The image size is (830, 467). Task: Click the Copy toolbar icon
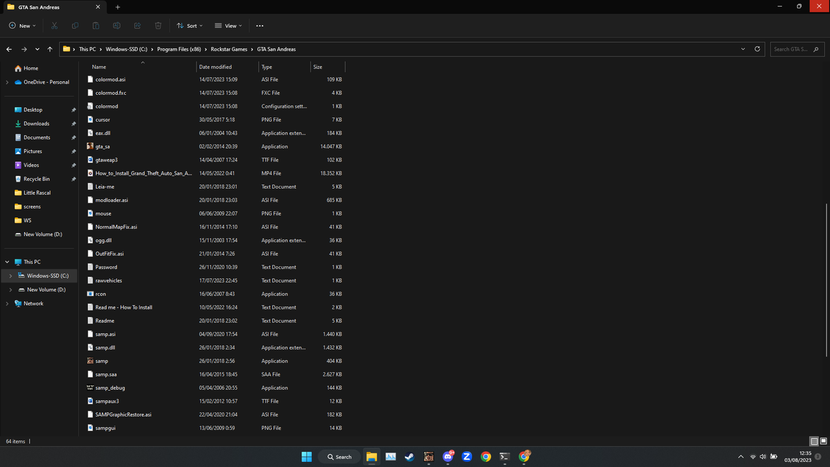point(75,26)
